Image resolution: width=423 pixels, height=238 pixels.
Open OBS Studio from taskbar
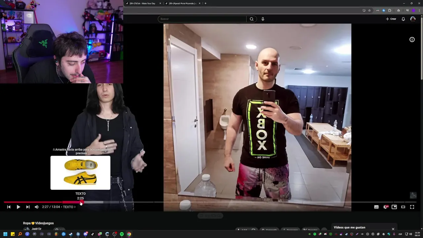[114, 234]
